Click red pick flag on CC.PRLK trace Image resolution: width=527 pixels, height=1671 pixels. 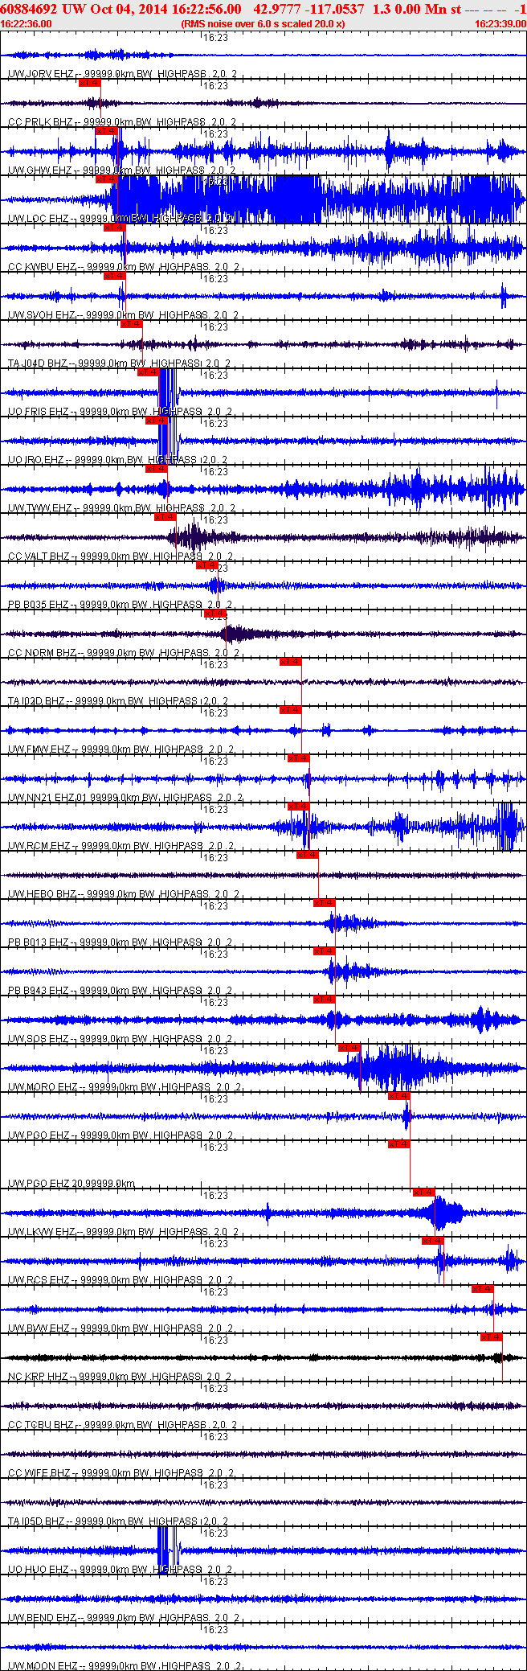[x=89, y=83]
